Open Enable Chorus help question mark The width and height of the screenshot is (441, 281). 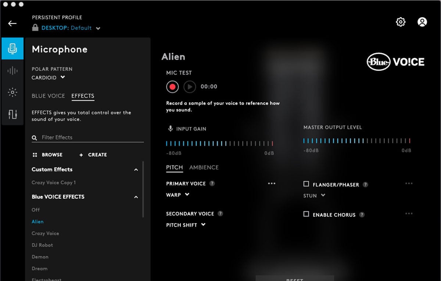click(x=362, y=215)
